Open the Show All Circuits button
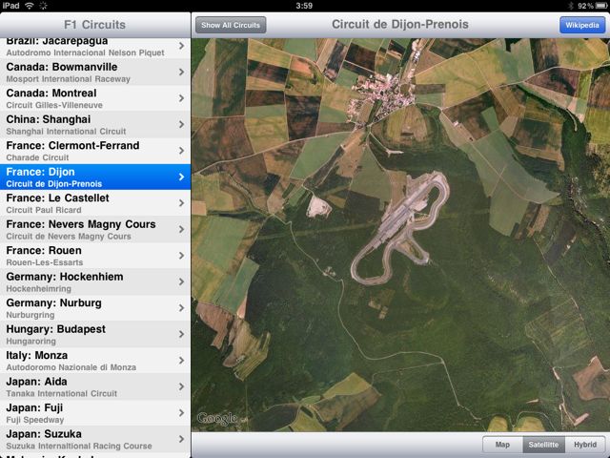The height and width of the screenshot is (458, 610). 231,25
